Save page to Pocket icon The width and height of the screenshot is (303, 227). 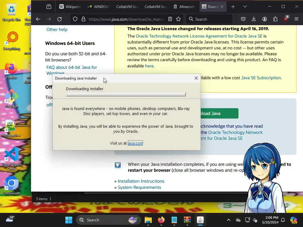pos(243,19)
